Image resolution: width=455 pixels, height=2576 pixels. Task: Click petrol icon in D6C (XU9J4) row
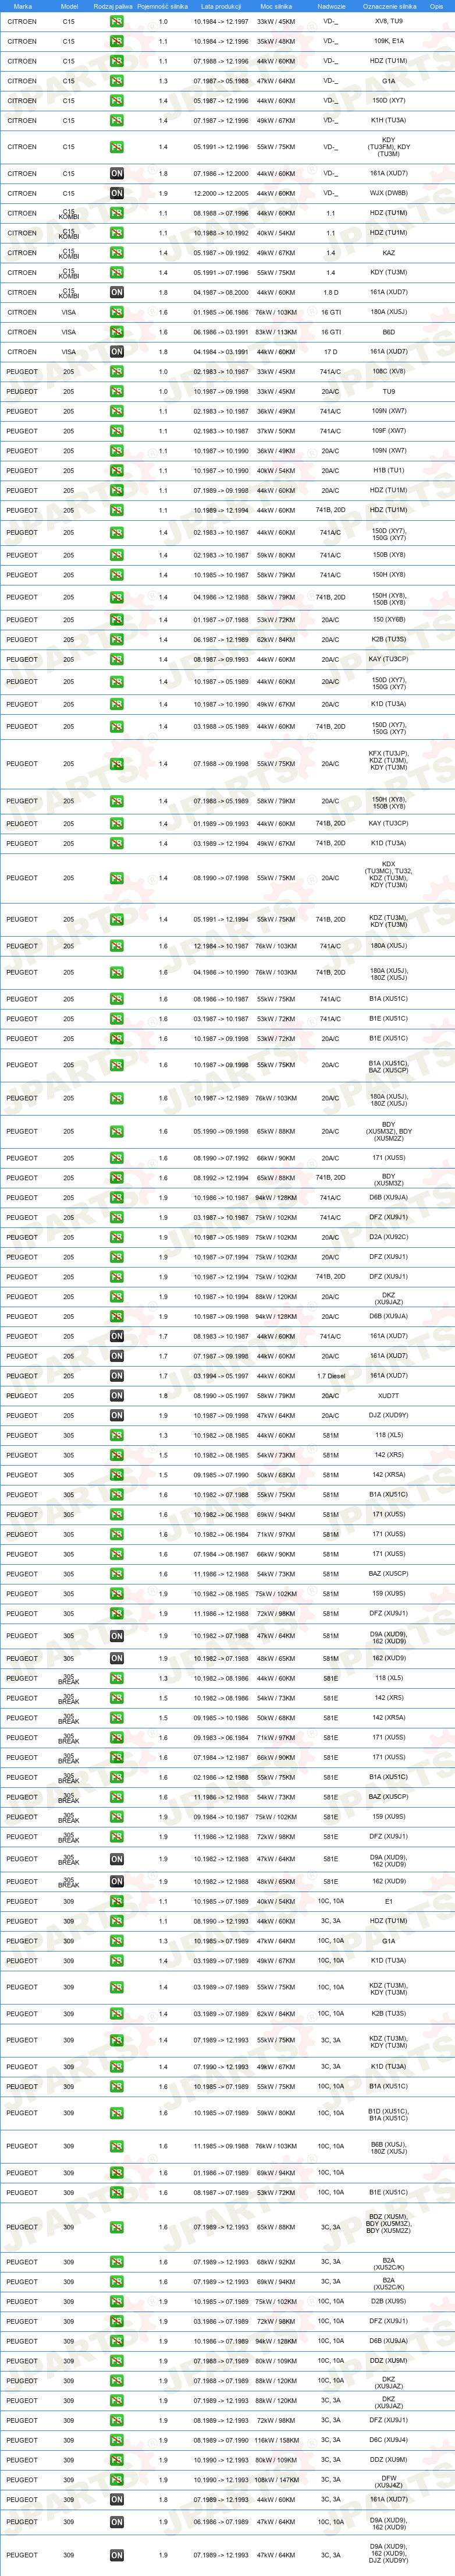coord(117,2440)
